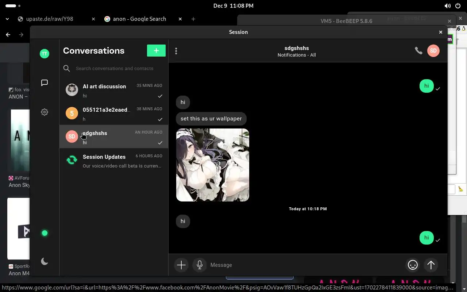Click the green online status indicator
467x292 pixels.
coord(45,233)
